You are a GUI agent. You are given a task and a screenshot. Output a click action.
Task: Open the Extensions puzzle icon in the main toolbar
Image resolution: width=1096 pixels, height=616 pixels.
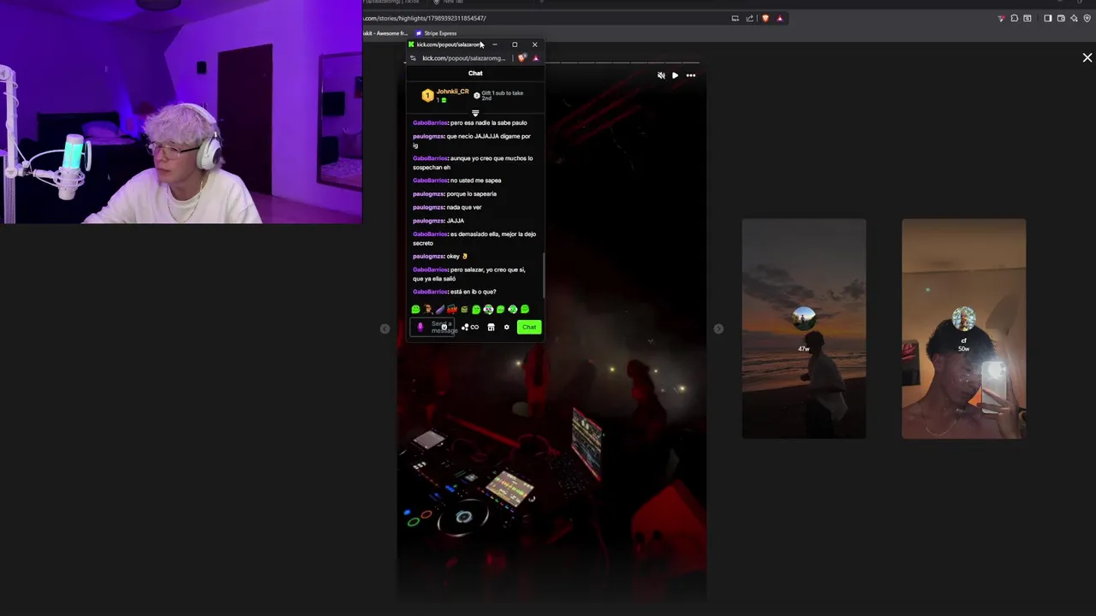[x=1015, y=18]
